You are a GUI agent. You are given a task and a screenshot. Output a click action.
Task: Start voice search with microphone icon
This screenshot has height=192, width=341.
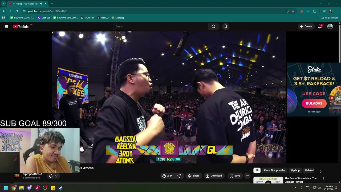point(226,26)
